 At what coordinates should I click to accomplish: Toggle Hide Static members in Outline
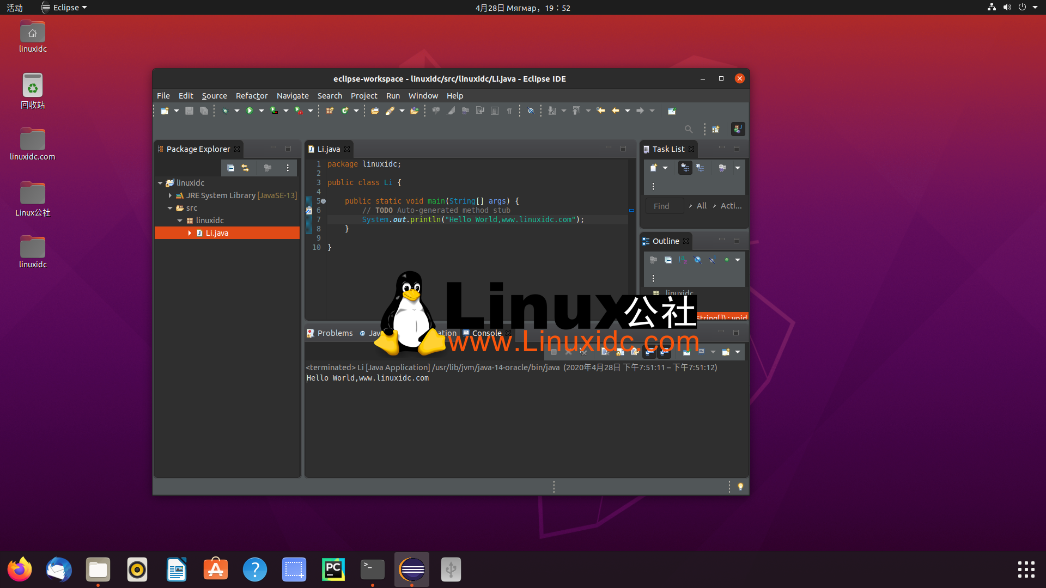pos(712,260)
